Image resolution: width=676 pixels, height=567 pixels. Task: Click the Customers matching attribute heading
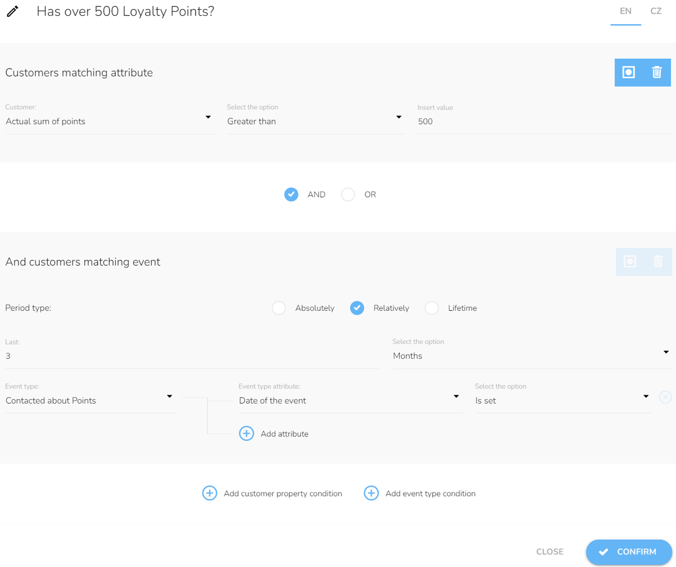click(x=79, y=73)
